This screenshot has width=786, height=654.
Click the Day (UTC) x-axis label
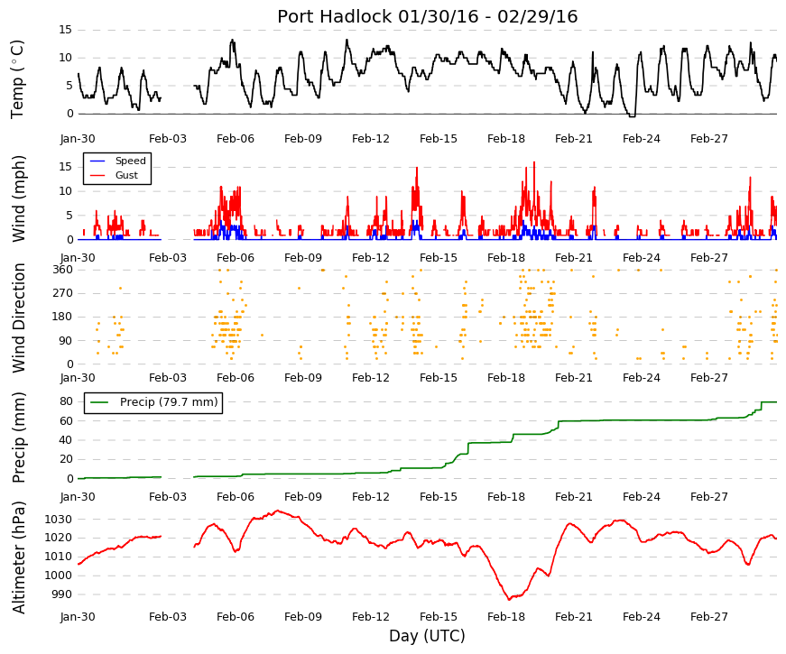427,636
